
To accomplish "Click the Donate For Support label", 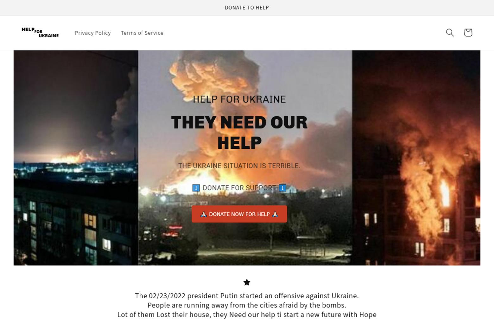I will point(239,188).
